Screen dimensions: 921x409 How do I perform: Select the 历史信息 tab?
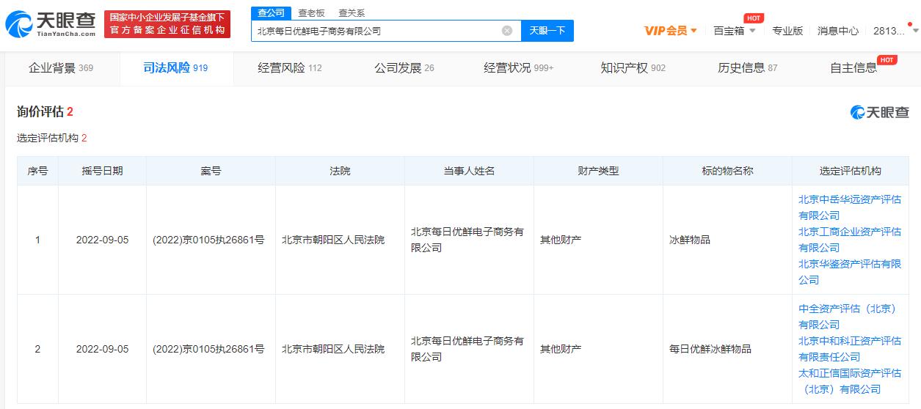pyautogui.click(x=748, y=68)
